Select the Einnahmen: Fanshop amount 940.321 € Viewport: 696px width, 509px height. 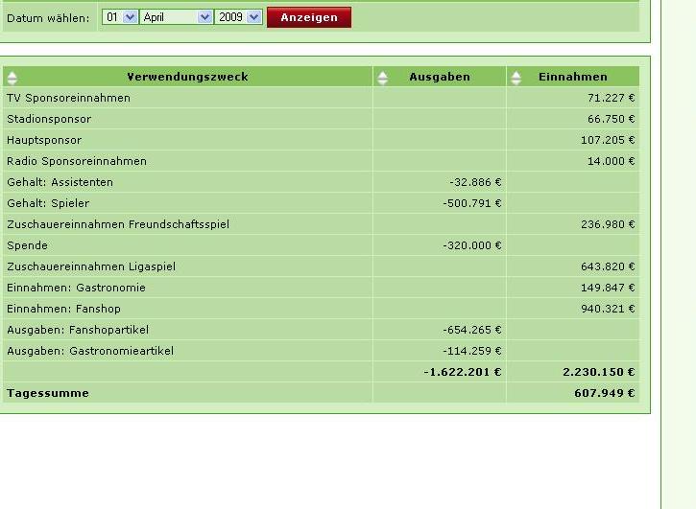coord(607,309)
